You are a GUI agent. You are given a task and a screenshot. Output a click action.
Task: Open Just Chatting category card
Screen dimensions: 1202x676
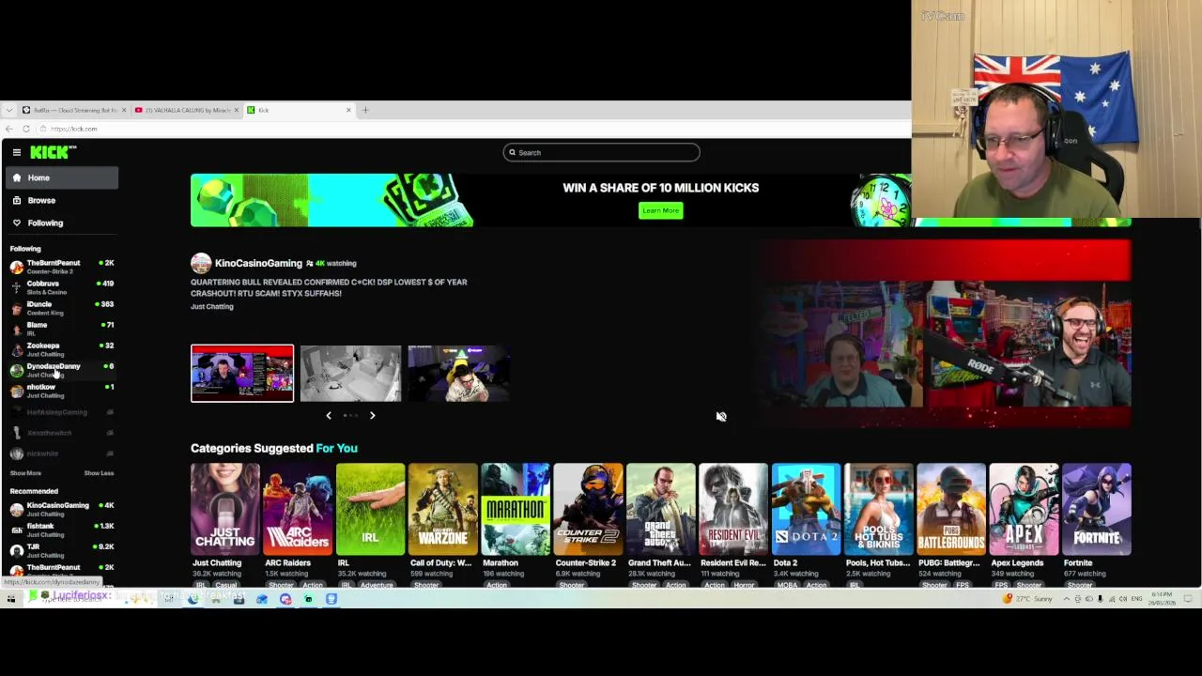coord(224,508)
